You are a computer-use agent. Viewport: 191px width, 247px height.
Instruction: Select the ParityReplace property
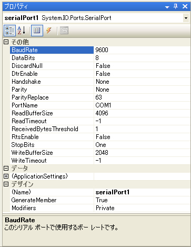52,97
